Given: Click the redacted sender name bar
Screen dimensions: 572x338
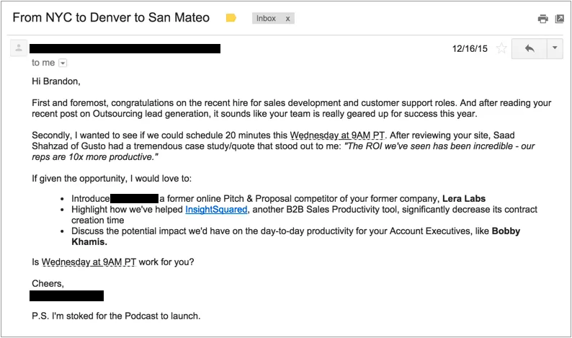Looking at the screenshot, I should [x=125, y=48].
